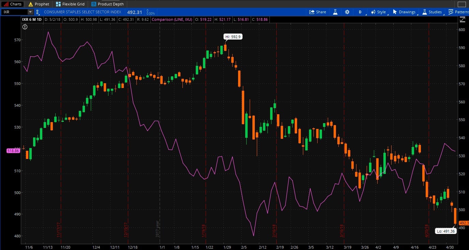Click the pink 518.86 axis price label
469x250 pixels.
(13, 150)
